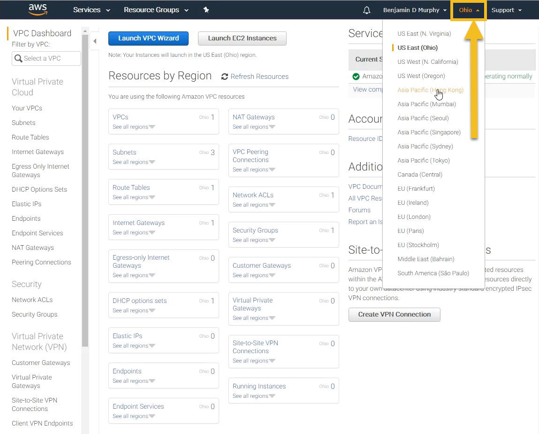Open the Resource Groups dropdown
The height and width of the screenshot is (434, 539).
(156, 10)
